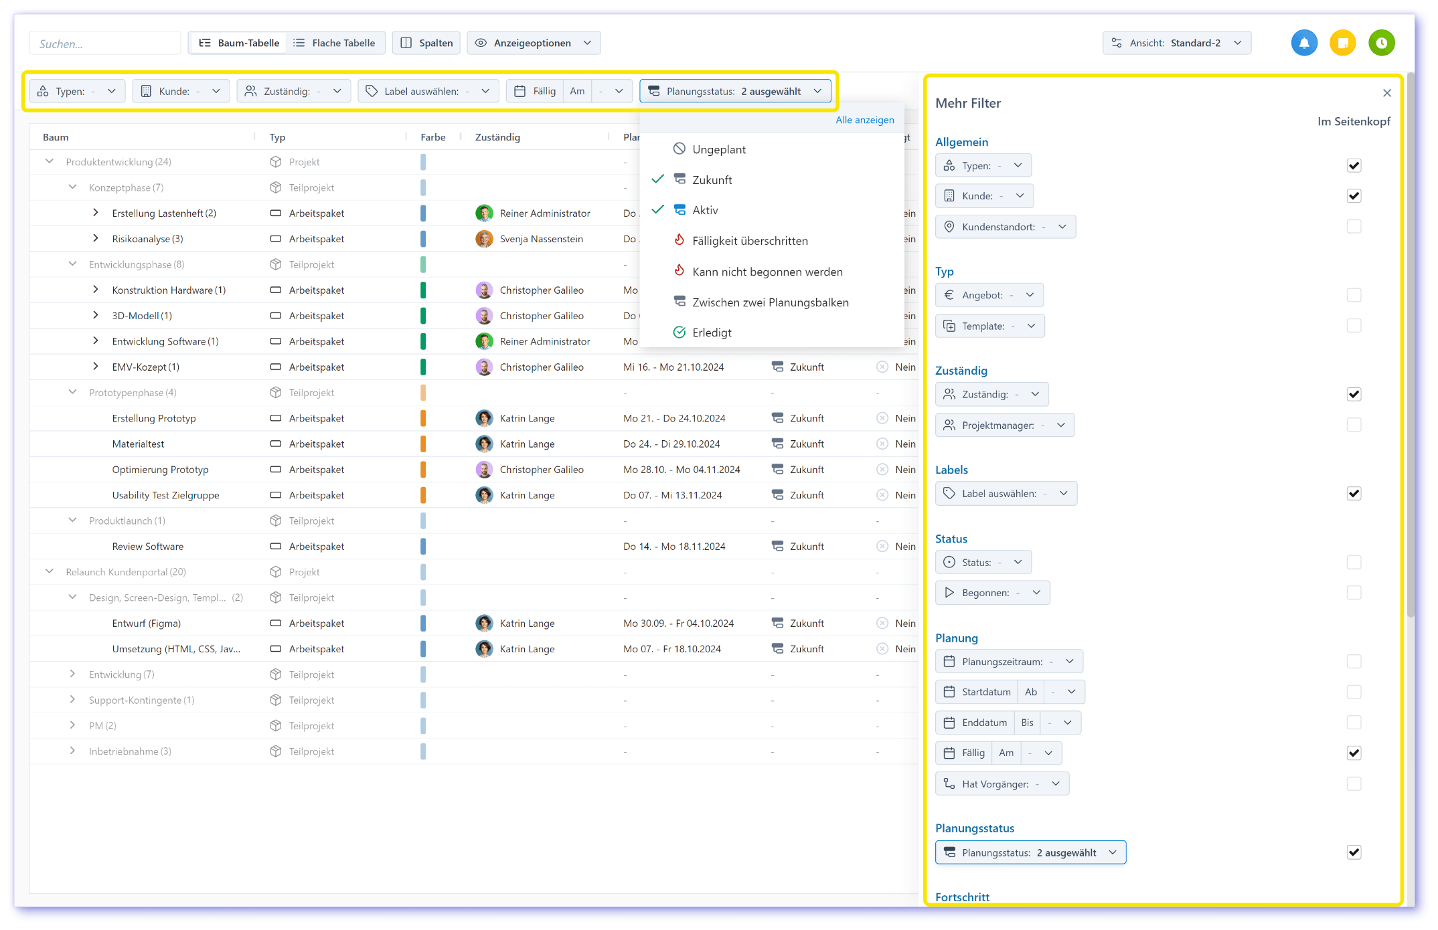Screen dimensions: 1438x930
Task: Click Reiner Administrator avatar in Erstellung Lastenheft row
Action: 484,213
